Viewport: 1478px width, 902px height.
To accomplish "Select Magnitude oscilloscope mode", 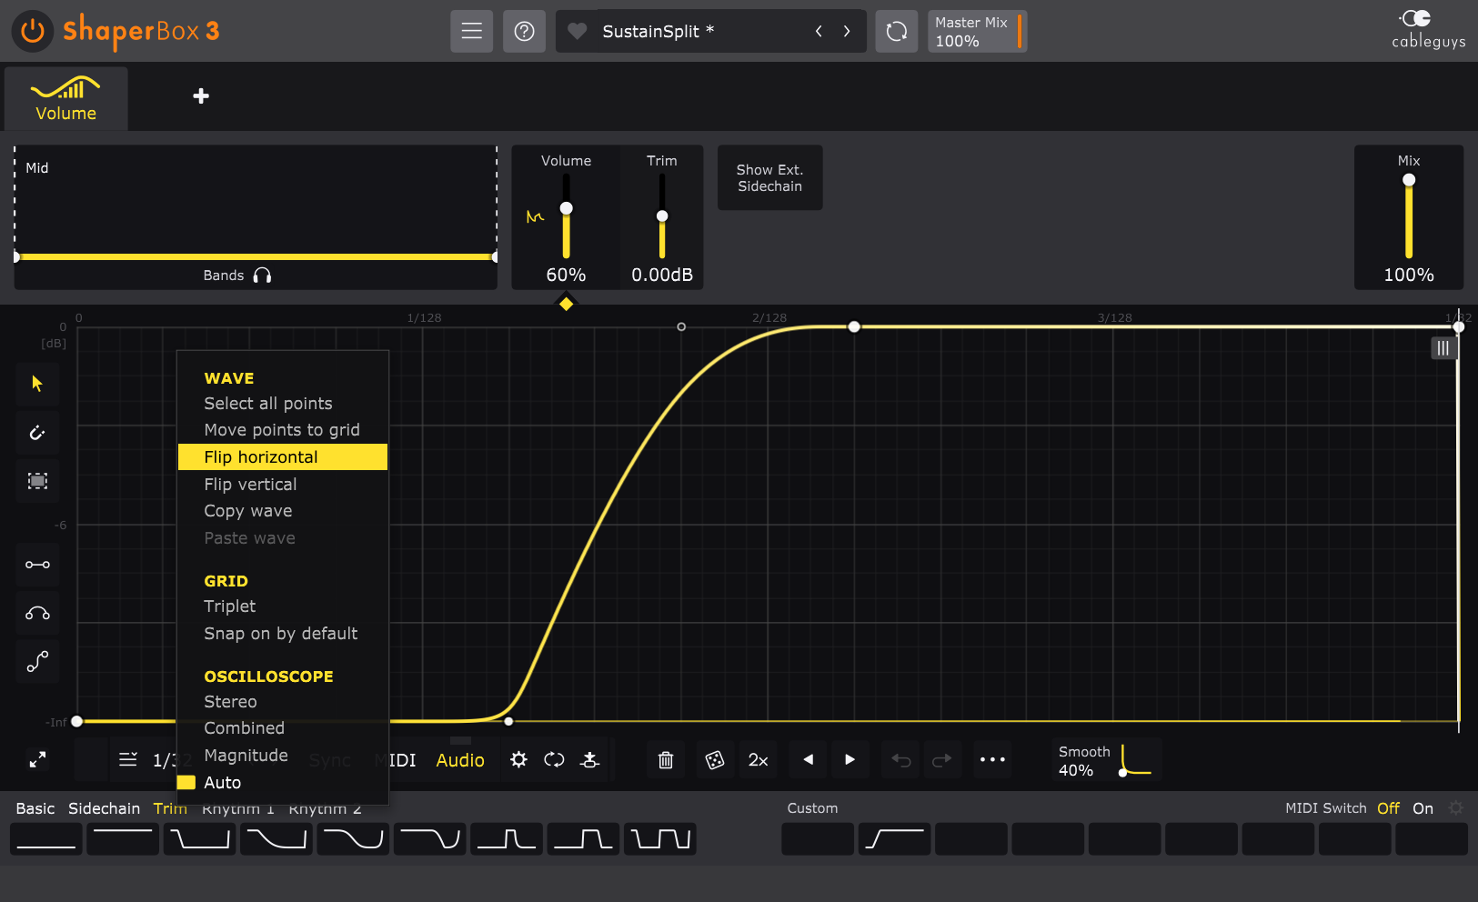I will coord(283,756).
